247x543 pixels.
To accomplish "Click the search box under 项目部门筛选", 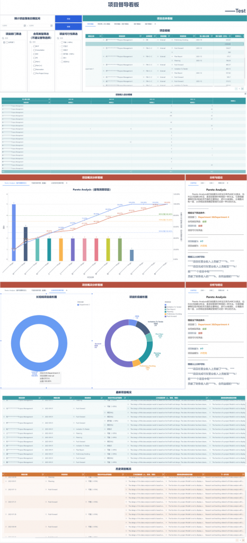I will (14, 38).
